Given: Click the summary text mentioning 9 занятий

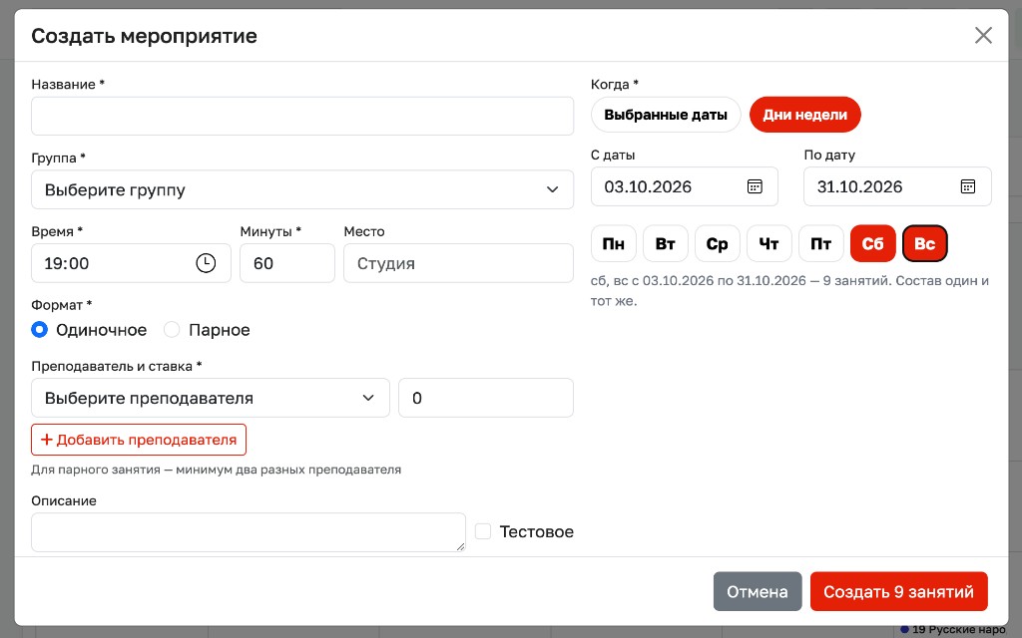Looking at the screenshot, I should [790, 291].
